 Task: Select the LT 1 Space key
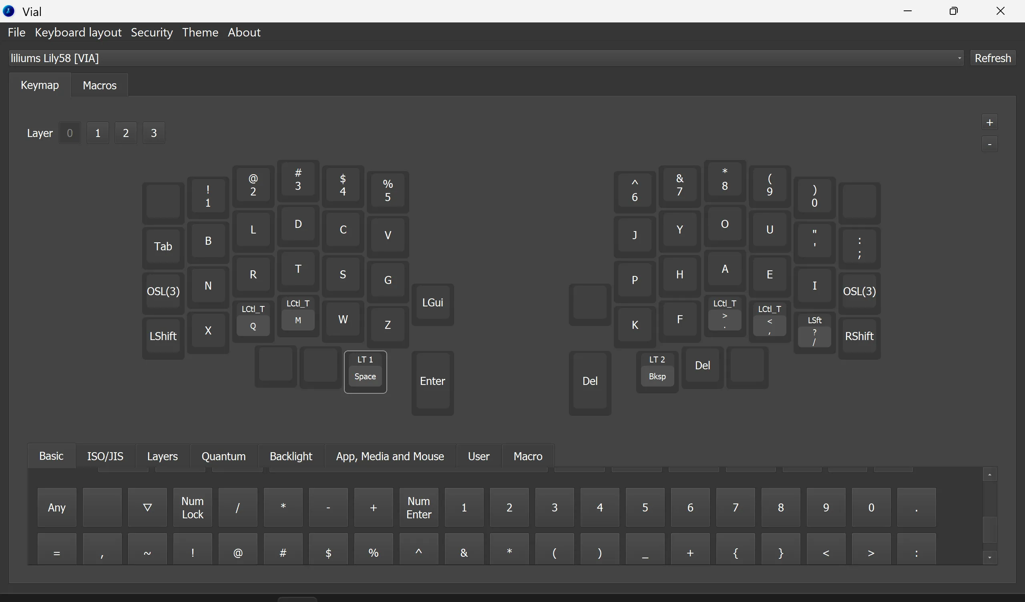point(365,371)
